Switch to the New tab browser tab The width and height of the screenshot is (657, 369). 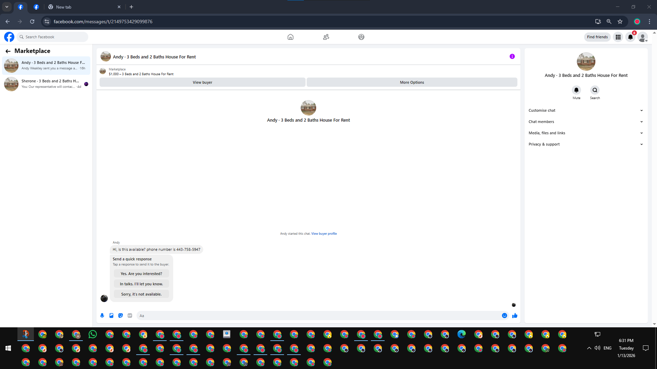[x=64, y=7]
